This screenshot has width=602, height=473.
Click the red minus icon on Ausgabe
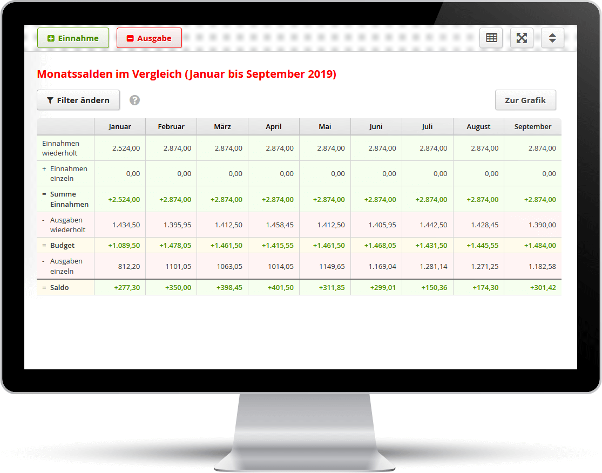click(x=130, y=38)
